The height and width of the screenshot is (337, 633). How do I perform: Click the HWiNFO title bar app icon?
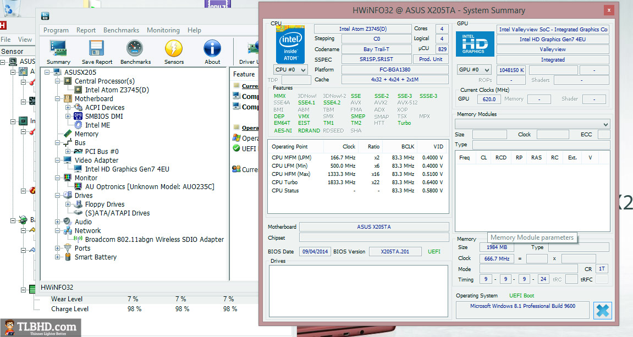coord(45,16)
